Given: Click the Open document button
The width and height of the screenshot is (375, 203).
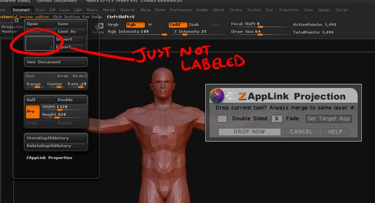Looking at the screenshot, I should 40,24.
